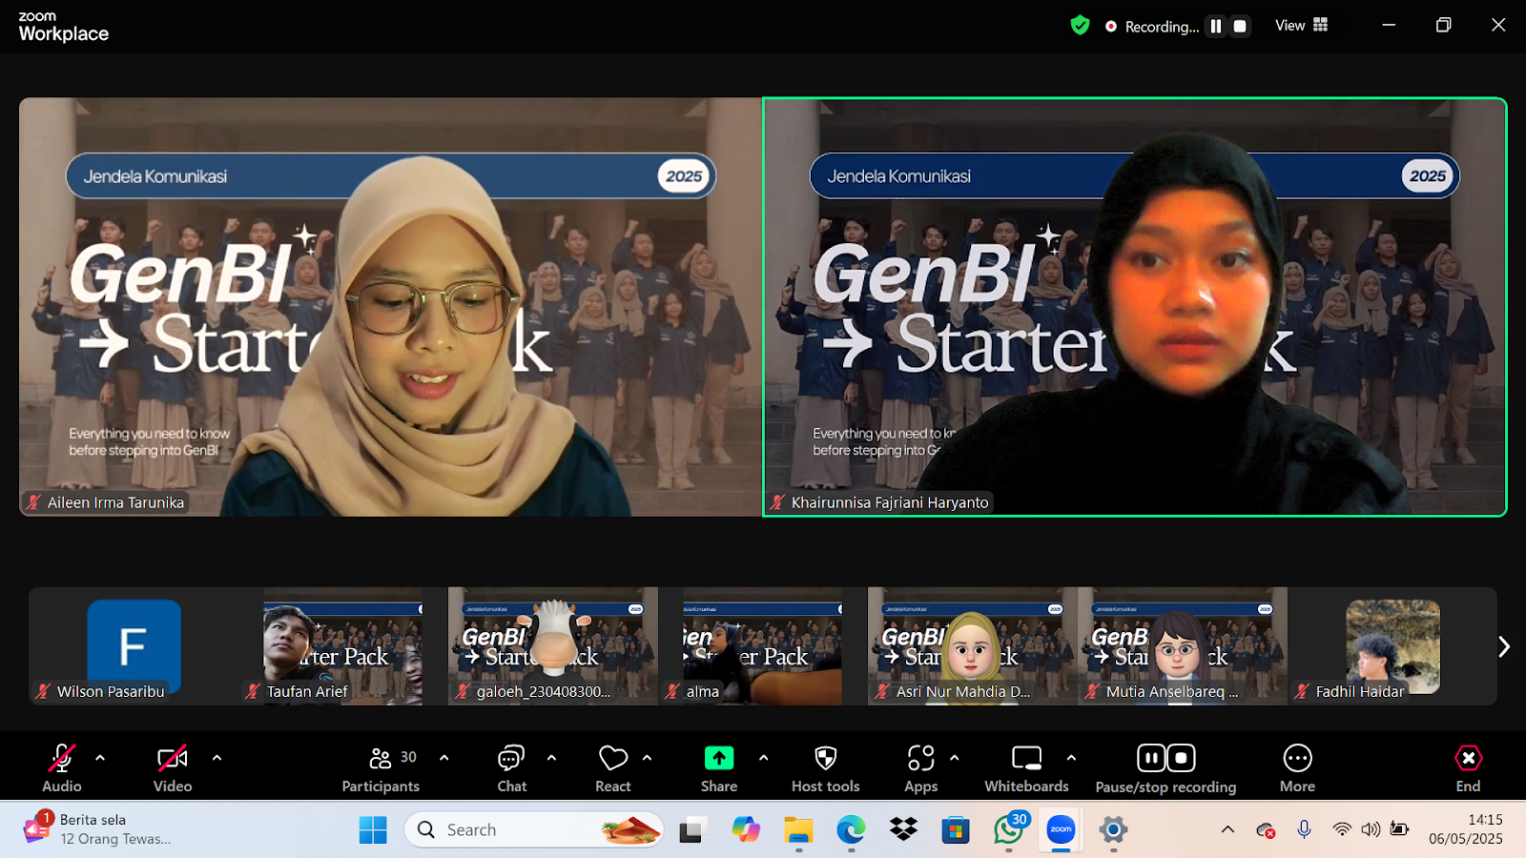The height and width of the screenshot is (858, 1526).
Task: Open Whiteboards
Action: (1026, 767)
